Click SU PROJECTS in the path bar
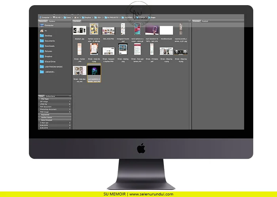277x197 pixels. click(112, 17)
